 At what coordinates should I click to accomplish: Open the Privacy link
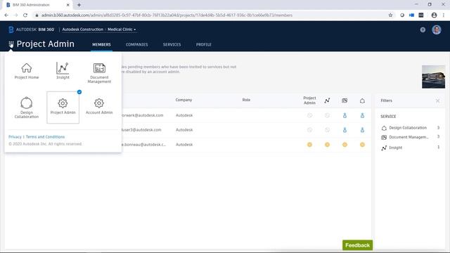coord(15,137)
